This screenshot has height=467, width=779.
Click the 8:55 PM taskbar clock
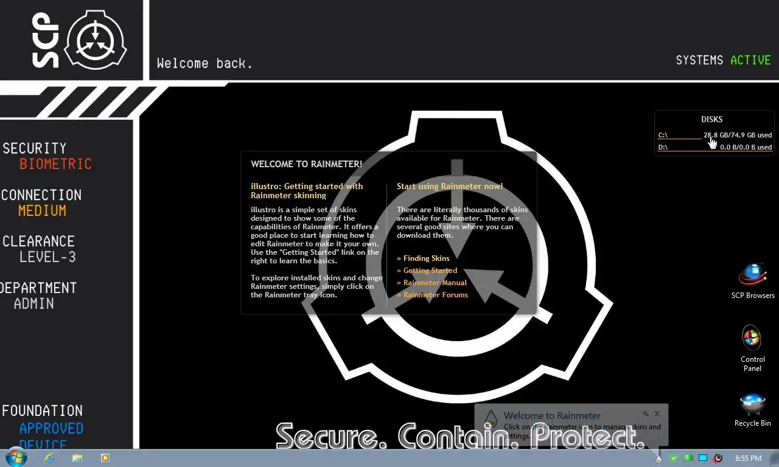[x=749, y=458]
